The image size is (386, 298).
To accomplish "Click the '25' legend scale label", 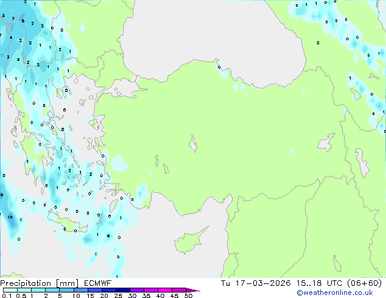I will (x=118, y=296).
